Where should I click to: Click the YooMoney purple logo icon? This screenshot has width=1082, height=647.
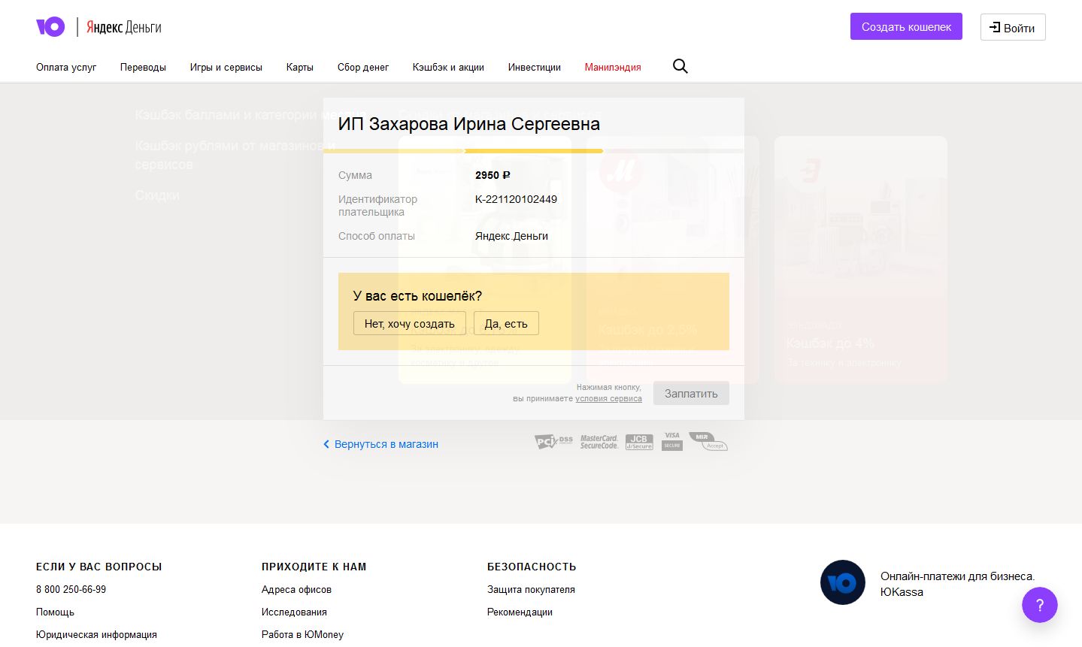click(50, 27)
